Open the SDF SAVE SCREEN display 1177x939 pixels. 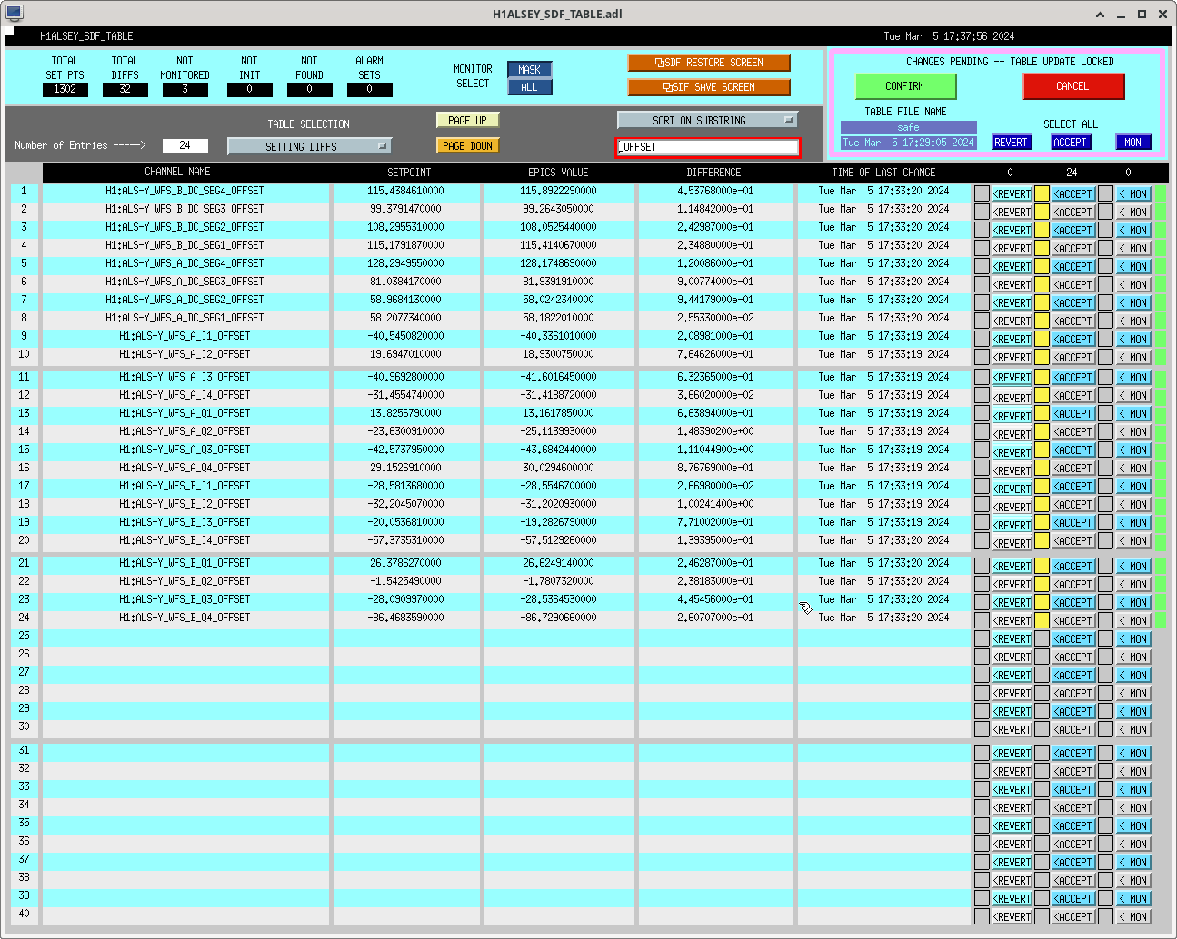click(x=708, y=87)
